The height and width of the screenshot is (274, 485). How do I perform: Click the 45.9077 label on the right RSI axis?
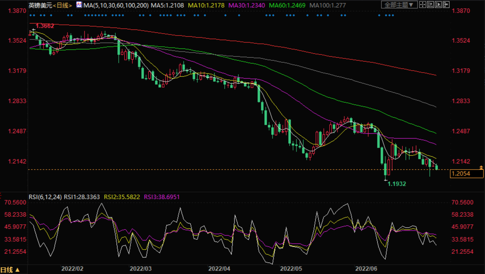(x=463, y=227)
